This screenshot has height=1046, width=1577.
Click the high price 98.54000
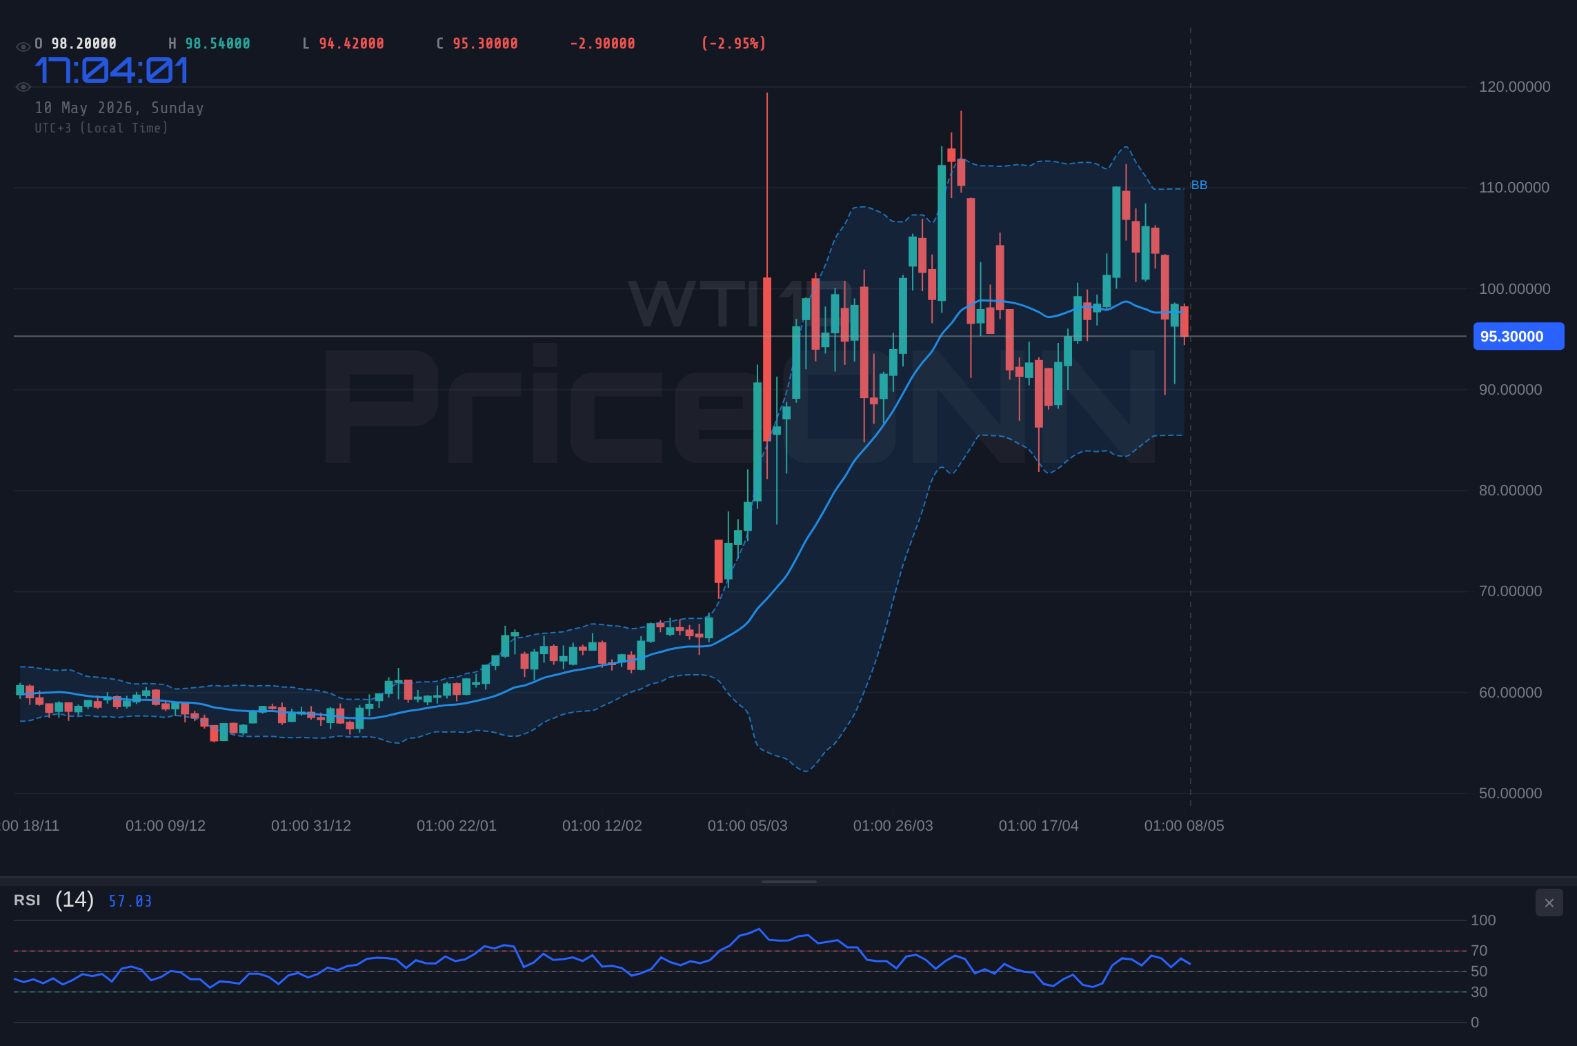pos(217,43)
